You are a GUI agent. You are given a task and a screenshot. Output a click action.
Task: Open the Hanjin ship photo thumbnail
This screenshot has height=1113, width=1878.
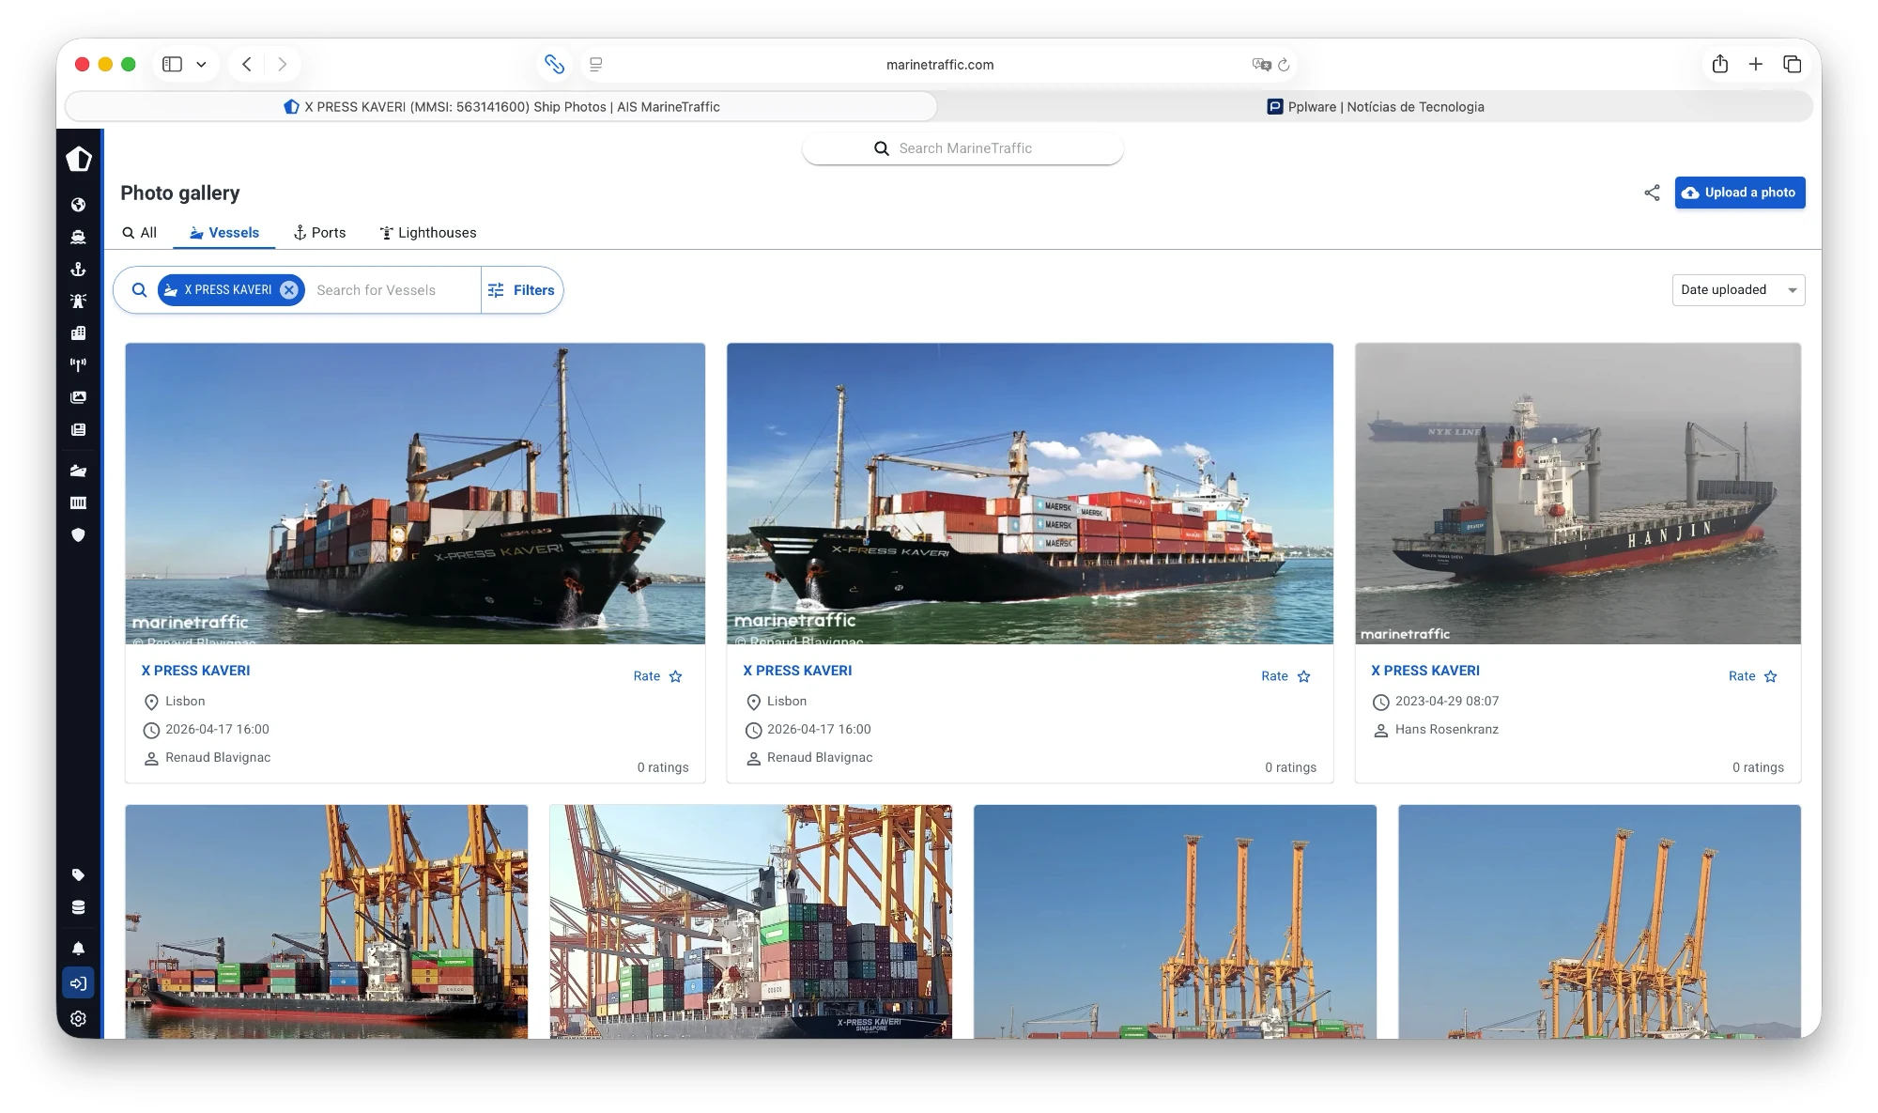click(1578, 493)
